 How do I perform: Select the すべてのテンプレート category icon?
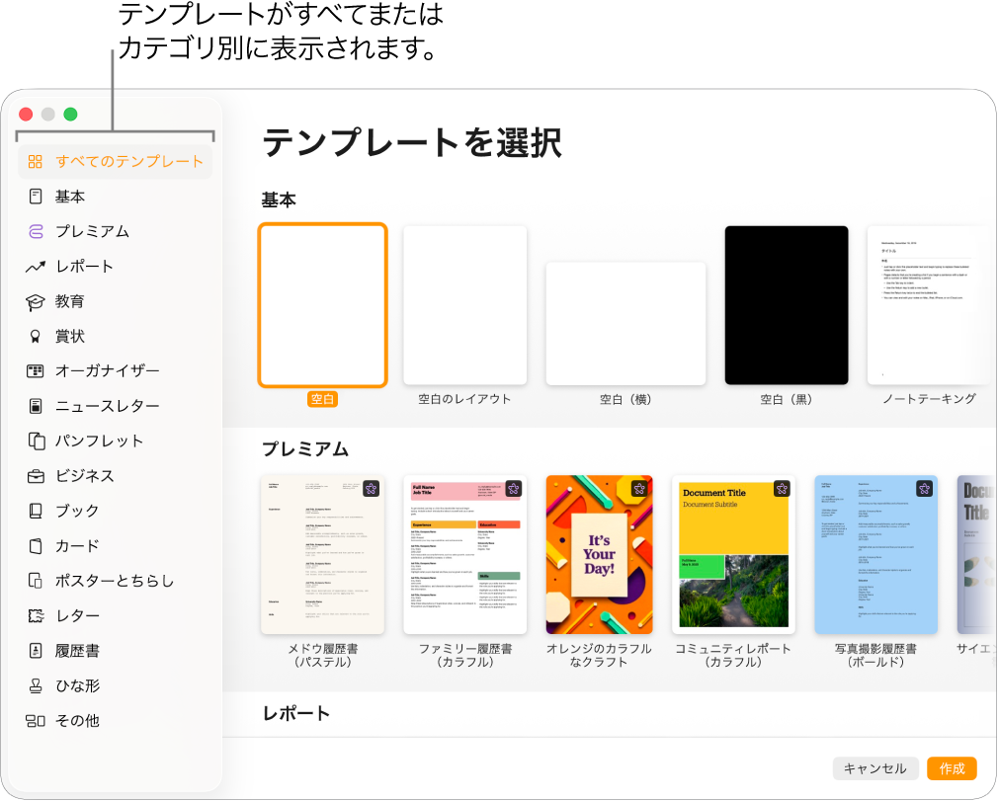37,161
